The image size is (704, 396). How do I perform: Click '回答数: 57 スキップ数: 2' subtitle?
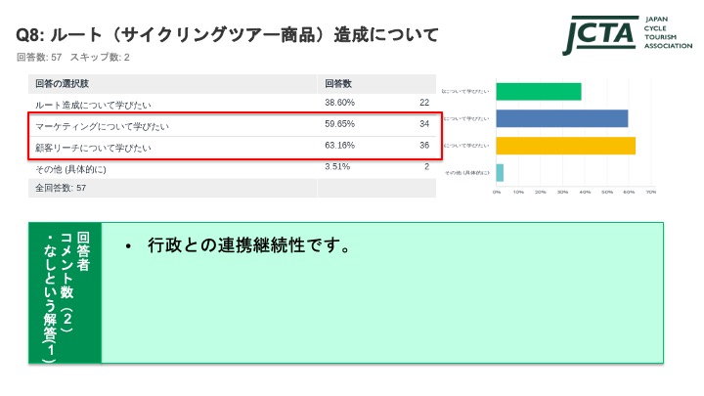pyautogui.click(x=72, y=58)
